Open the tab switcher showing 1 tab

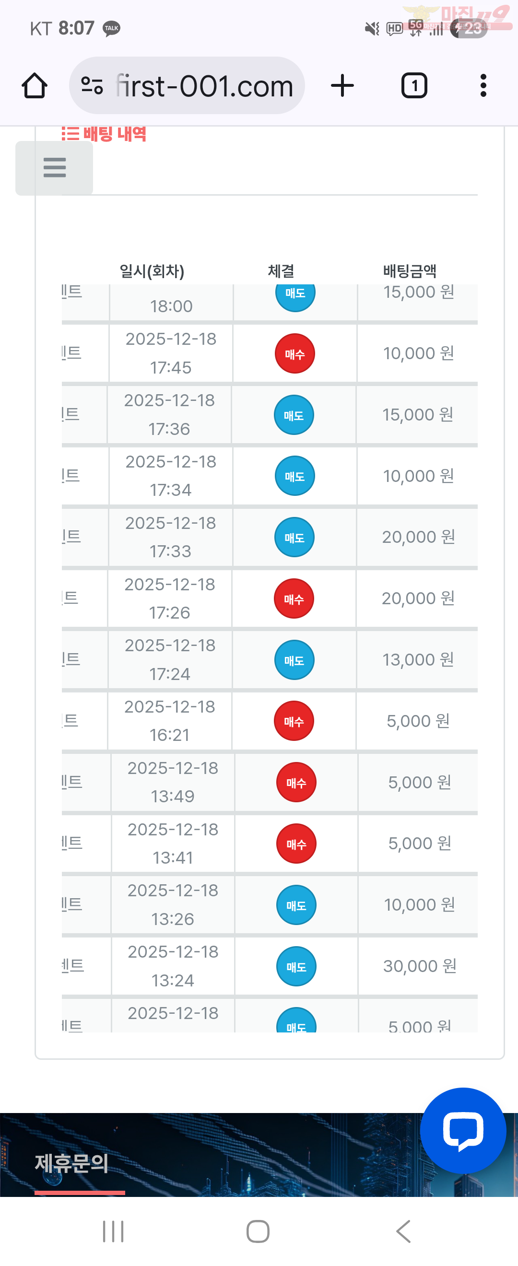coord(414,86)
